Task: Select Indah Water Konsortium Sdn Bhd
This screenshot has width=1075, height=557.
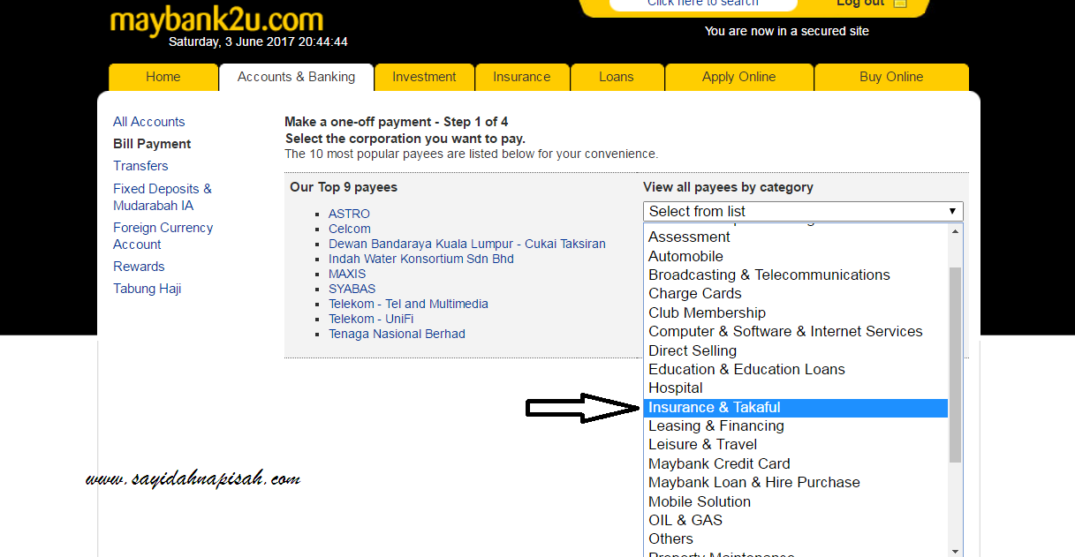Action: [x=421, y=259]
